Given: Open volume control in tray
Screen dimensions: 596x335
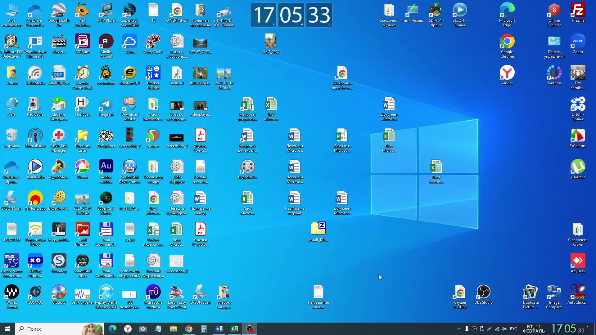Looking at the screenshot, I should click(504, 329).
